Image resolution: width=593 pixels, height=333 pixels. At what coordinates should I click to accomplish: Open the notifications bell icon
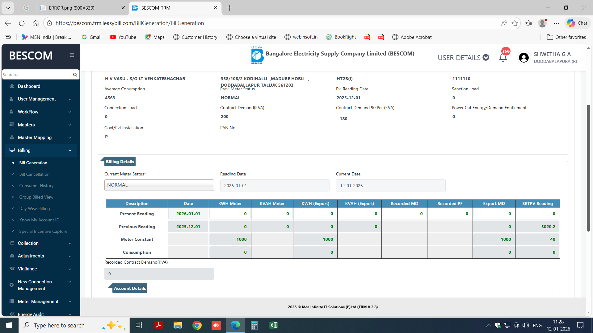503,58
